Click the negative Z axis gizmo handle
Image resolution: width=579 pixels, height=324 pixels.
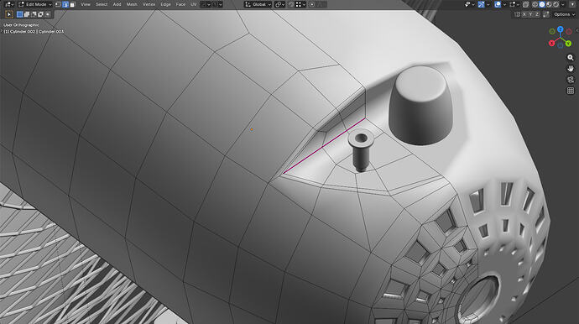pyautogui.click(x=561, y=45)
